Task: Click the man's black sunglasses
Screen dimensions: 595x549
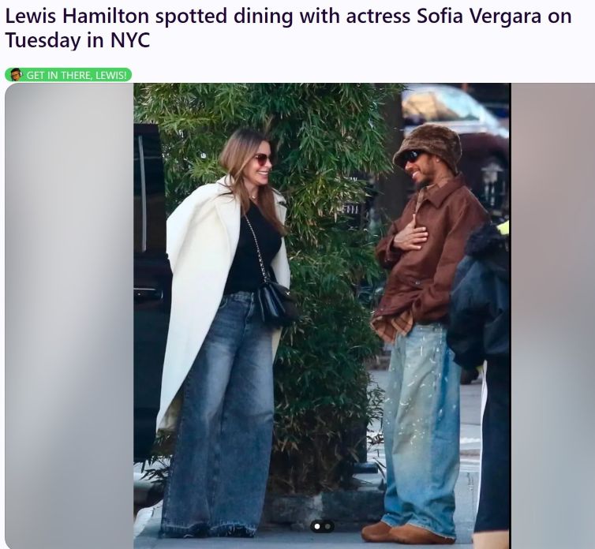Action: point(413,156)
